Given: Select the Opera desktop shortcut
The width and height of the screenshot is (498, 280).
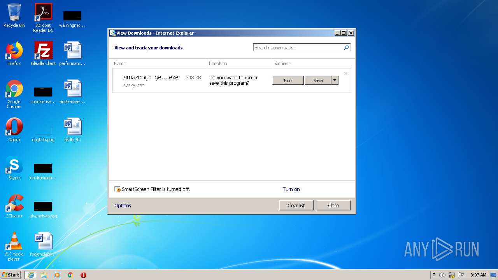Looking at the screenshot, I should click(14, 130).
